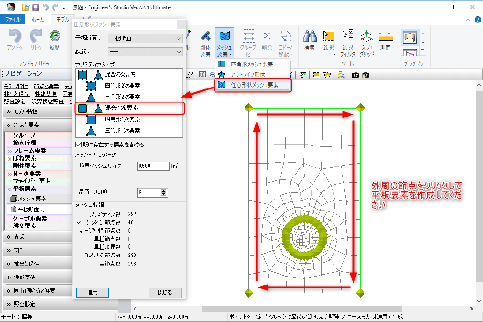
Task: Click the 検索 binoculars icon
Action: coord(309,40)
